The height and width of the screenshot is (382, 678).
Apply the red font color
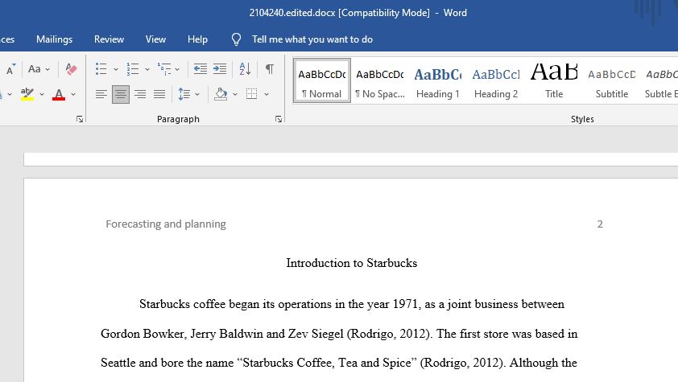click(x=59, y=94)
